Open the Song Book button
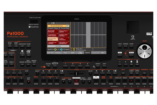The image size is (157, 105). pos(104,82)
